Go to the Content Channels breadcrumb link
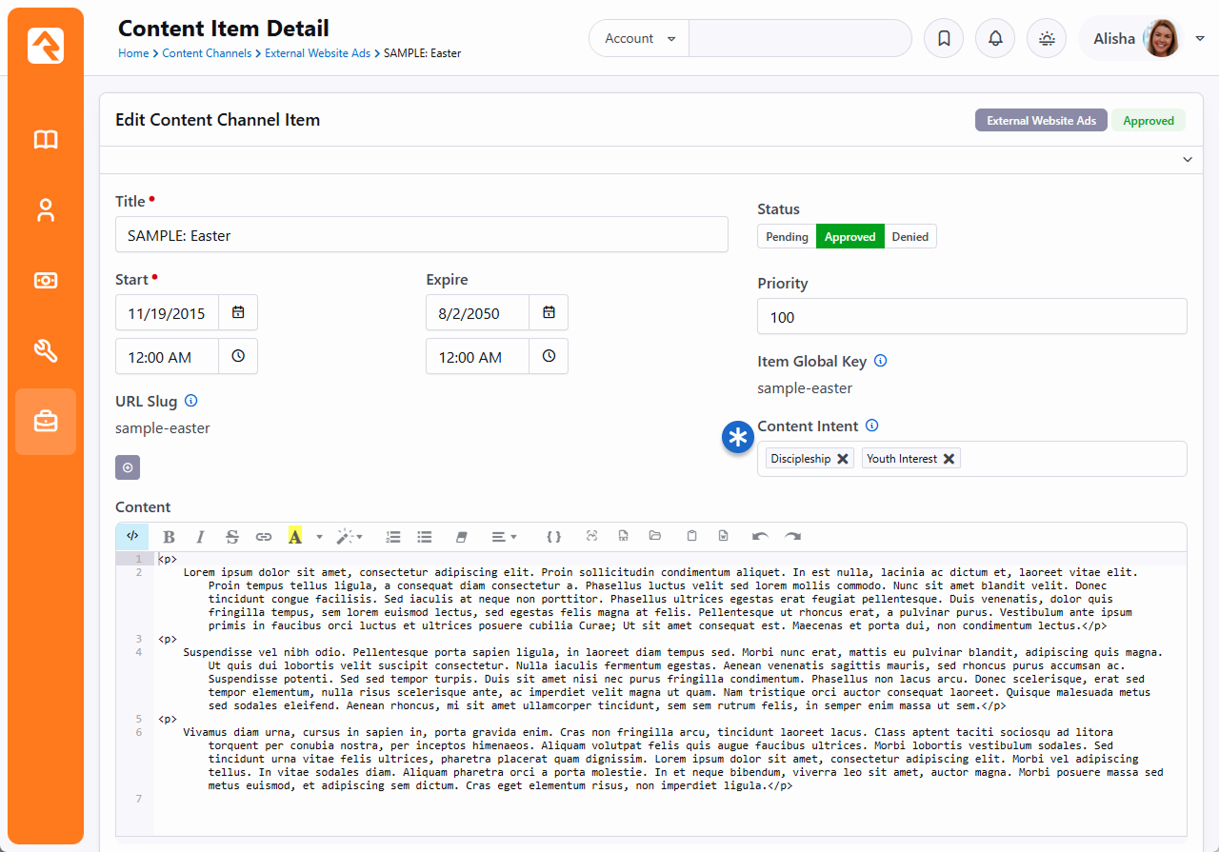This screenshot has width=1219, height=852. click(x=207, y=53)
